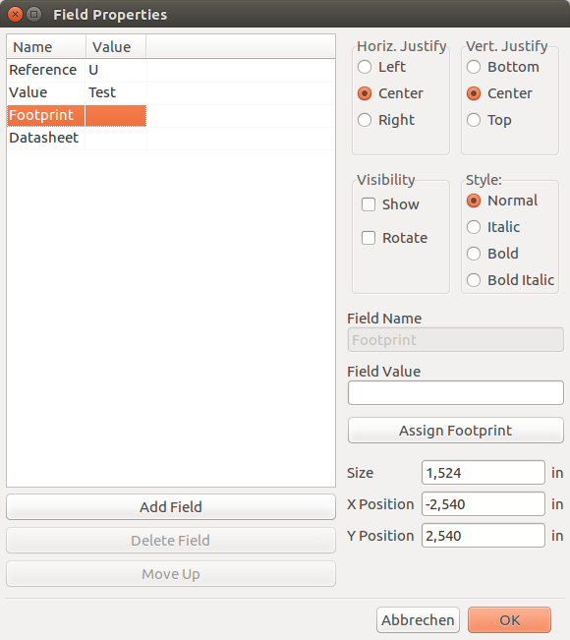Cancel with the Abbrechen button
The width and height of the screenshot is (570, 640).
[x=418, y=620]
